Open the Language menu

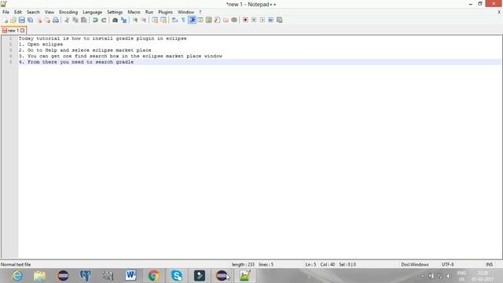tap(92, 13)
